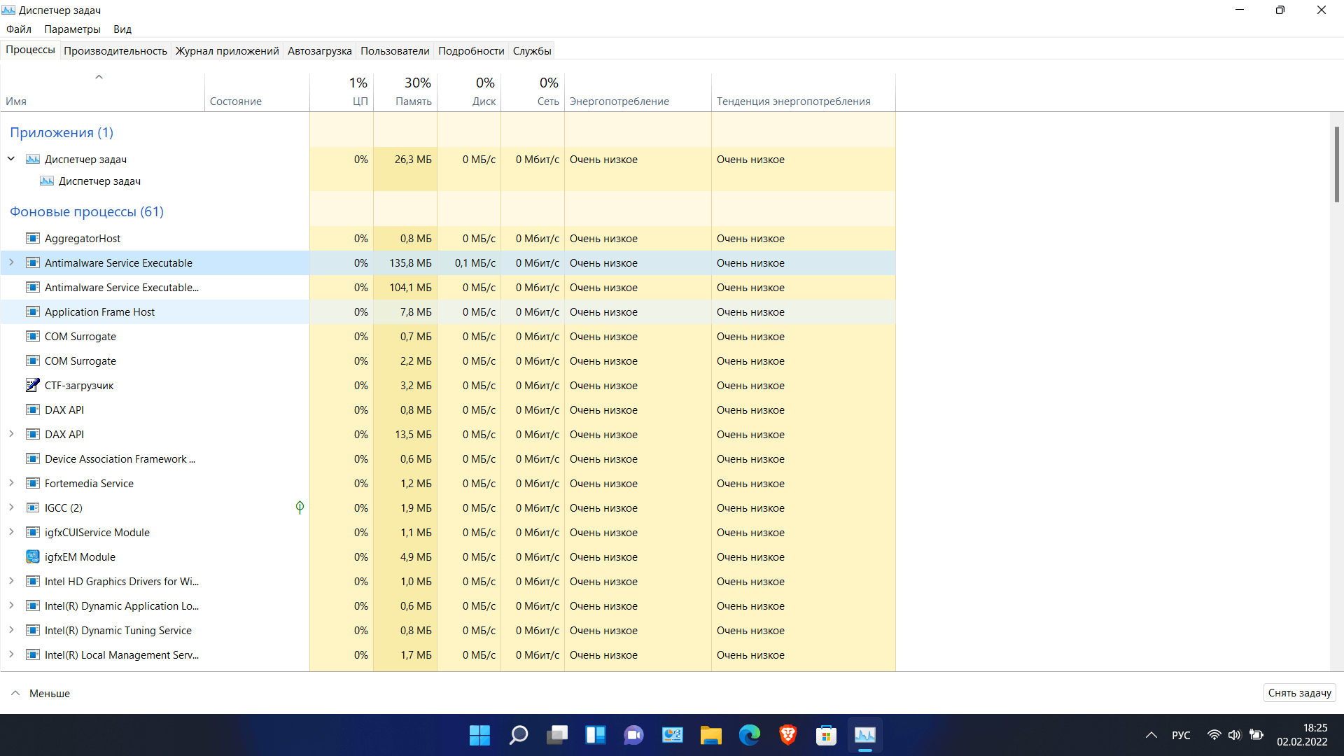Viewport: 1344px width, 756px height.
Task: Sort by ЦП column header
Action: pos(342,92)
